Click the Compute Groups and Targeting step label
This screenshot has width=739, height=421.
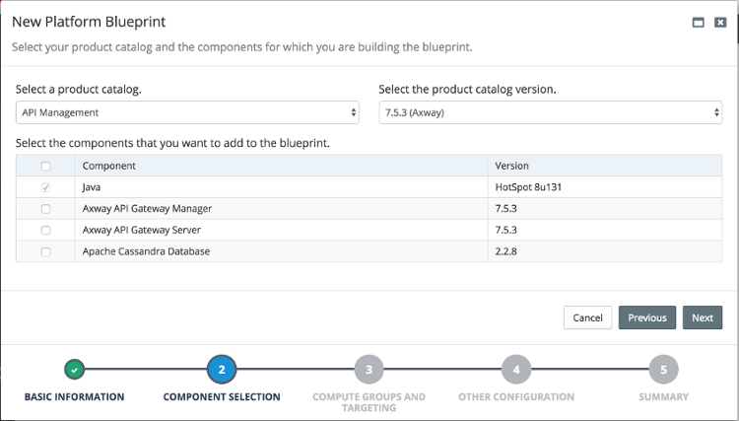(x=369, y=401)
